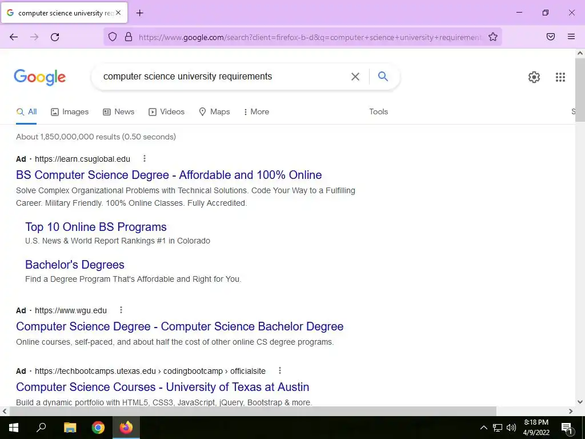This screenshot has width=585, height=439.
Task: Open Google quick settings gear
Action: (x=534, y=77)
